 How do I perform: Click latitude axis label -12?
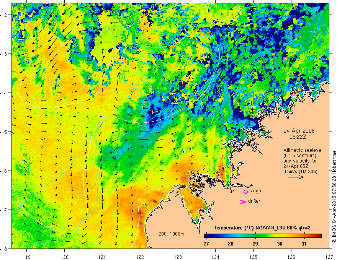point(4,15)
